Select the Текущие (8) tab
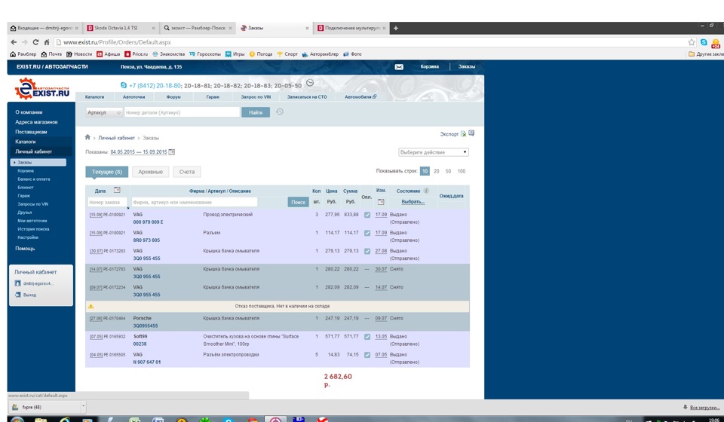The image size is (724, 422). 106,172
